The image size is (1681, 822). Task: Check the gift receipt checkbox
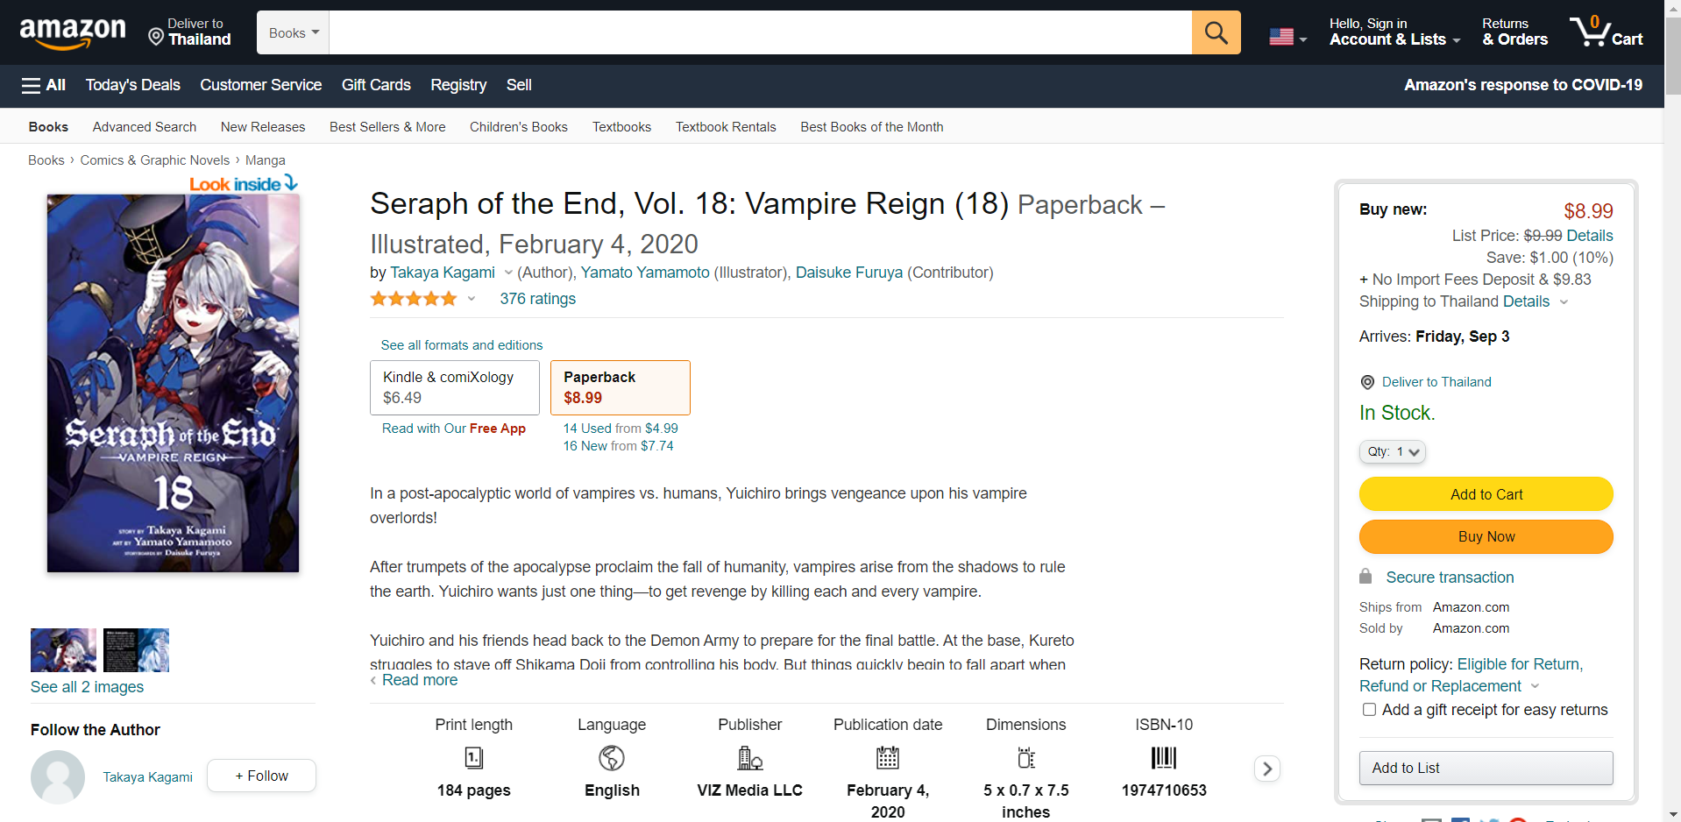point(1369,710)
